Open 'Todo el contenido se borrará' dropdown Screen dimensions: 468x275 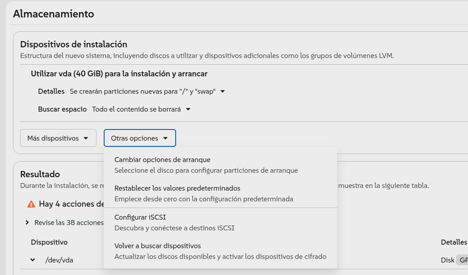(x=141, y=109)
